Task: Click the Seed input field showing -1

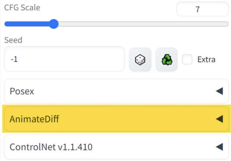Action: (64, 60)
